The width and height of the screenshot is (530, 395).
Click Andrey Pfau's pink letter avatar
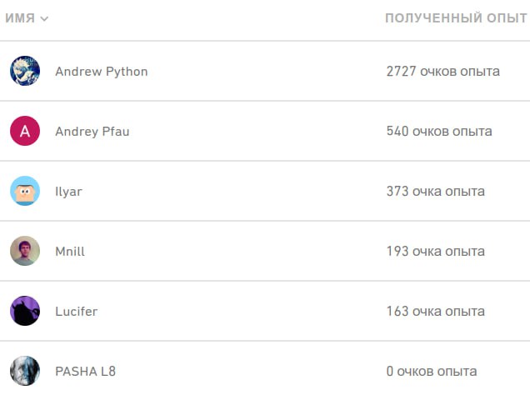click(25, 131)
